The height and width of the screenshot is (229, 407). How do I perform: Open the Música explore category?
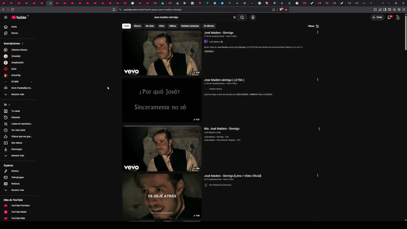click(x=18, y=171)
